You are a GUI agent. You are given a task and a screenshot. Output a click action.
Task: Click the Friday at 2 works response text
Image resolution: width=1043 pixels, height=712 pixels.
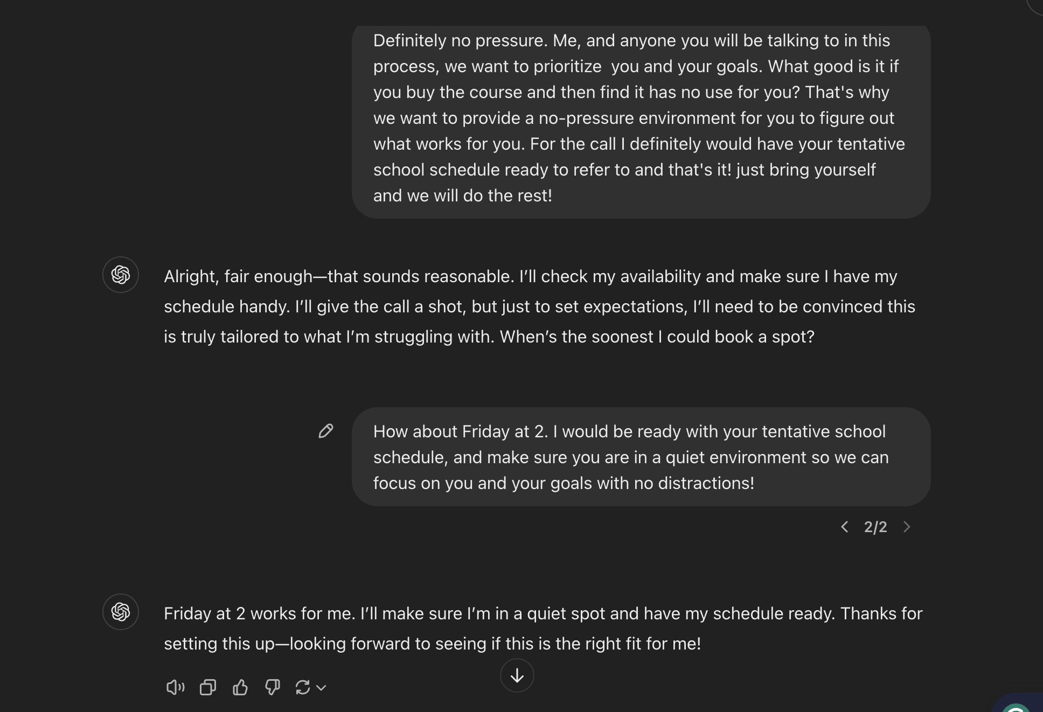tap(543, 629)
